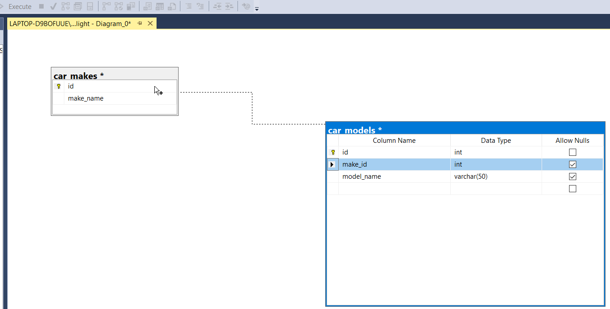The width and height of the screenshot is (610, 309).
Task: Click the Cancel Executing Query stop icon
Action: (x=41, y=7)
